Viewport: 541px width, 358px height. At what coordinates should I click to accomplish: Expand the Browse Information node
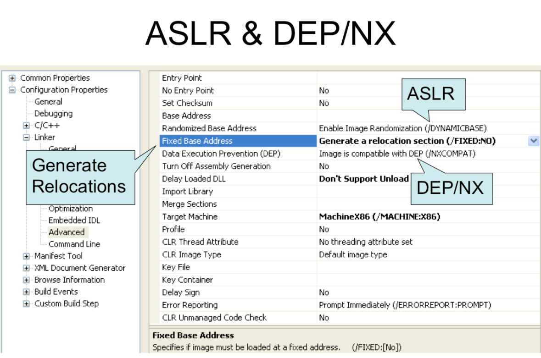pos(27,280)
